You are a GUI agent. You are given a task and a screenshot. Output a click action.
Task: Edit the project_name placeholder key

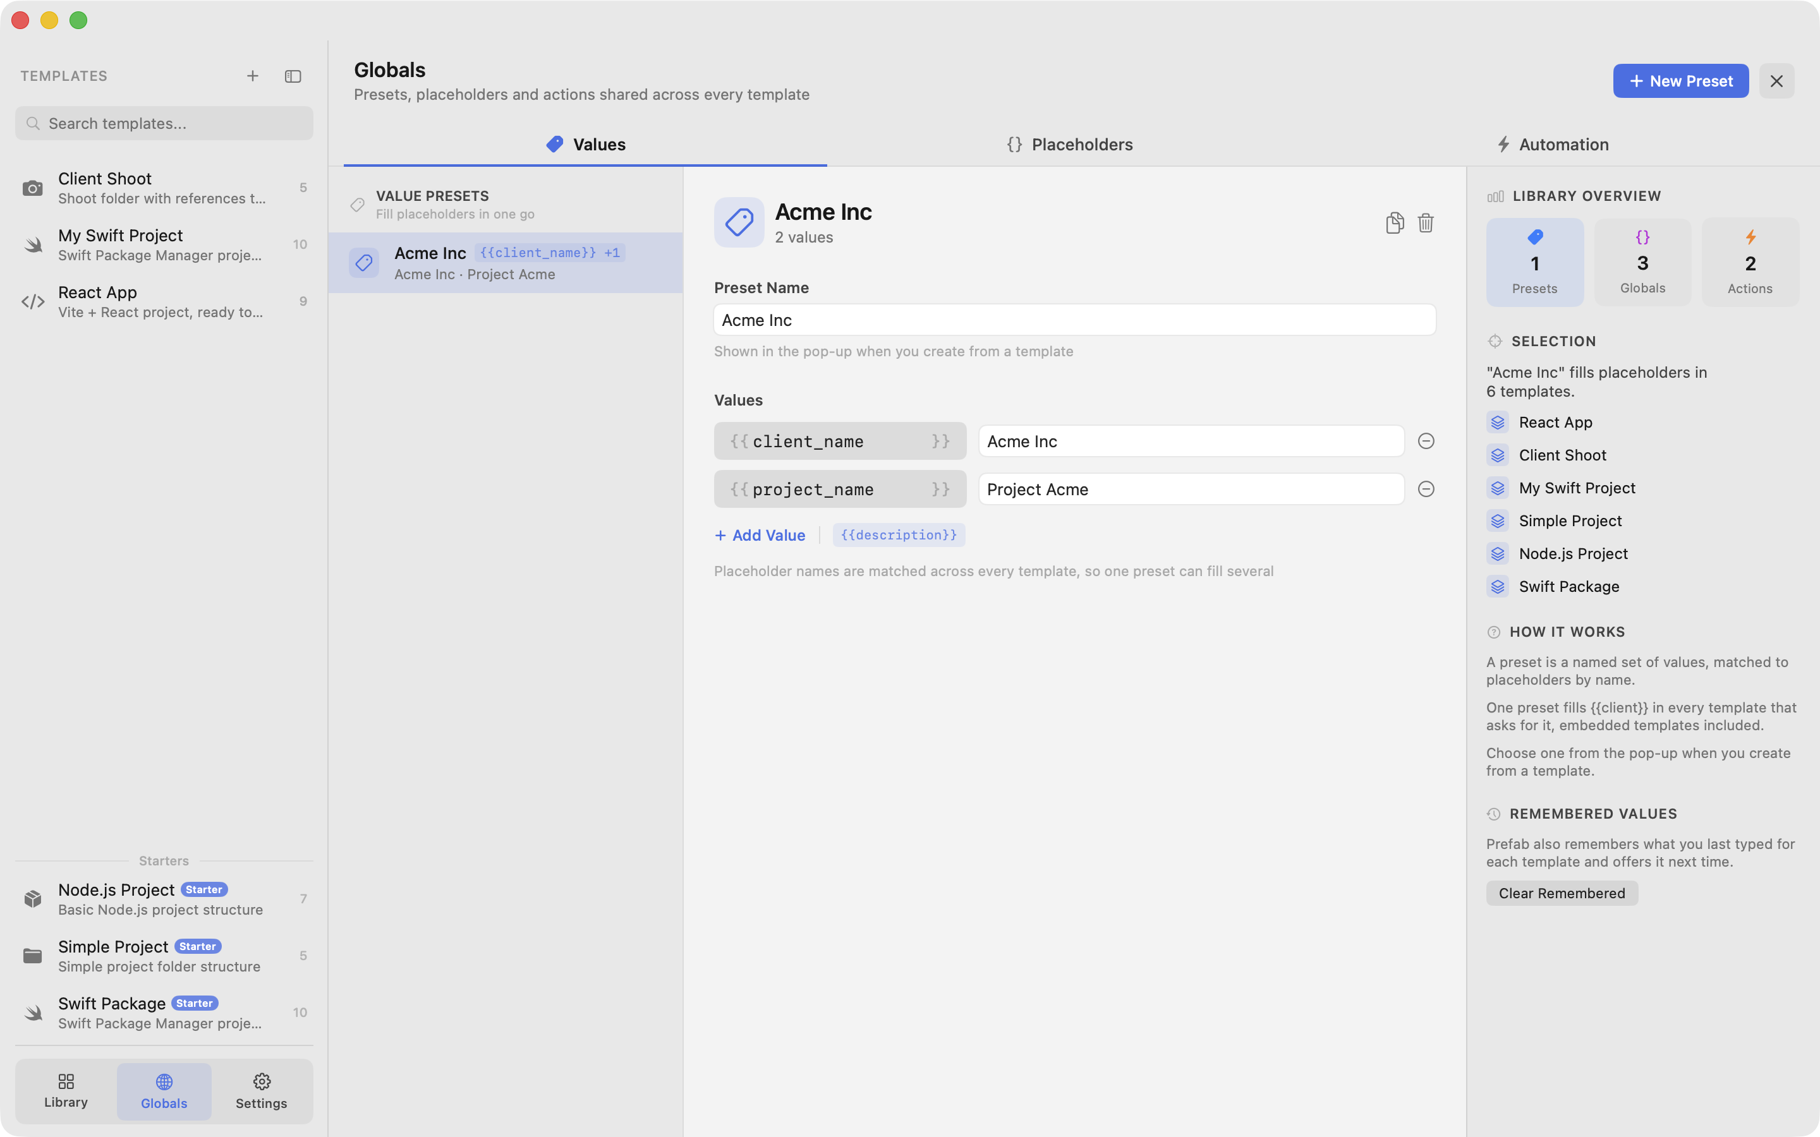coord(839,490)
